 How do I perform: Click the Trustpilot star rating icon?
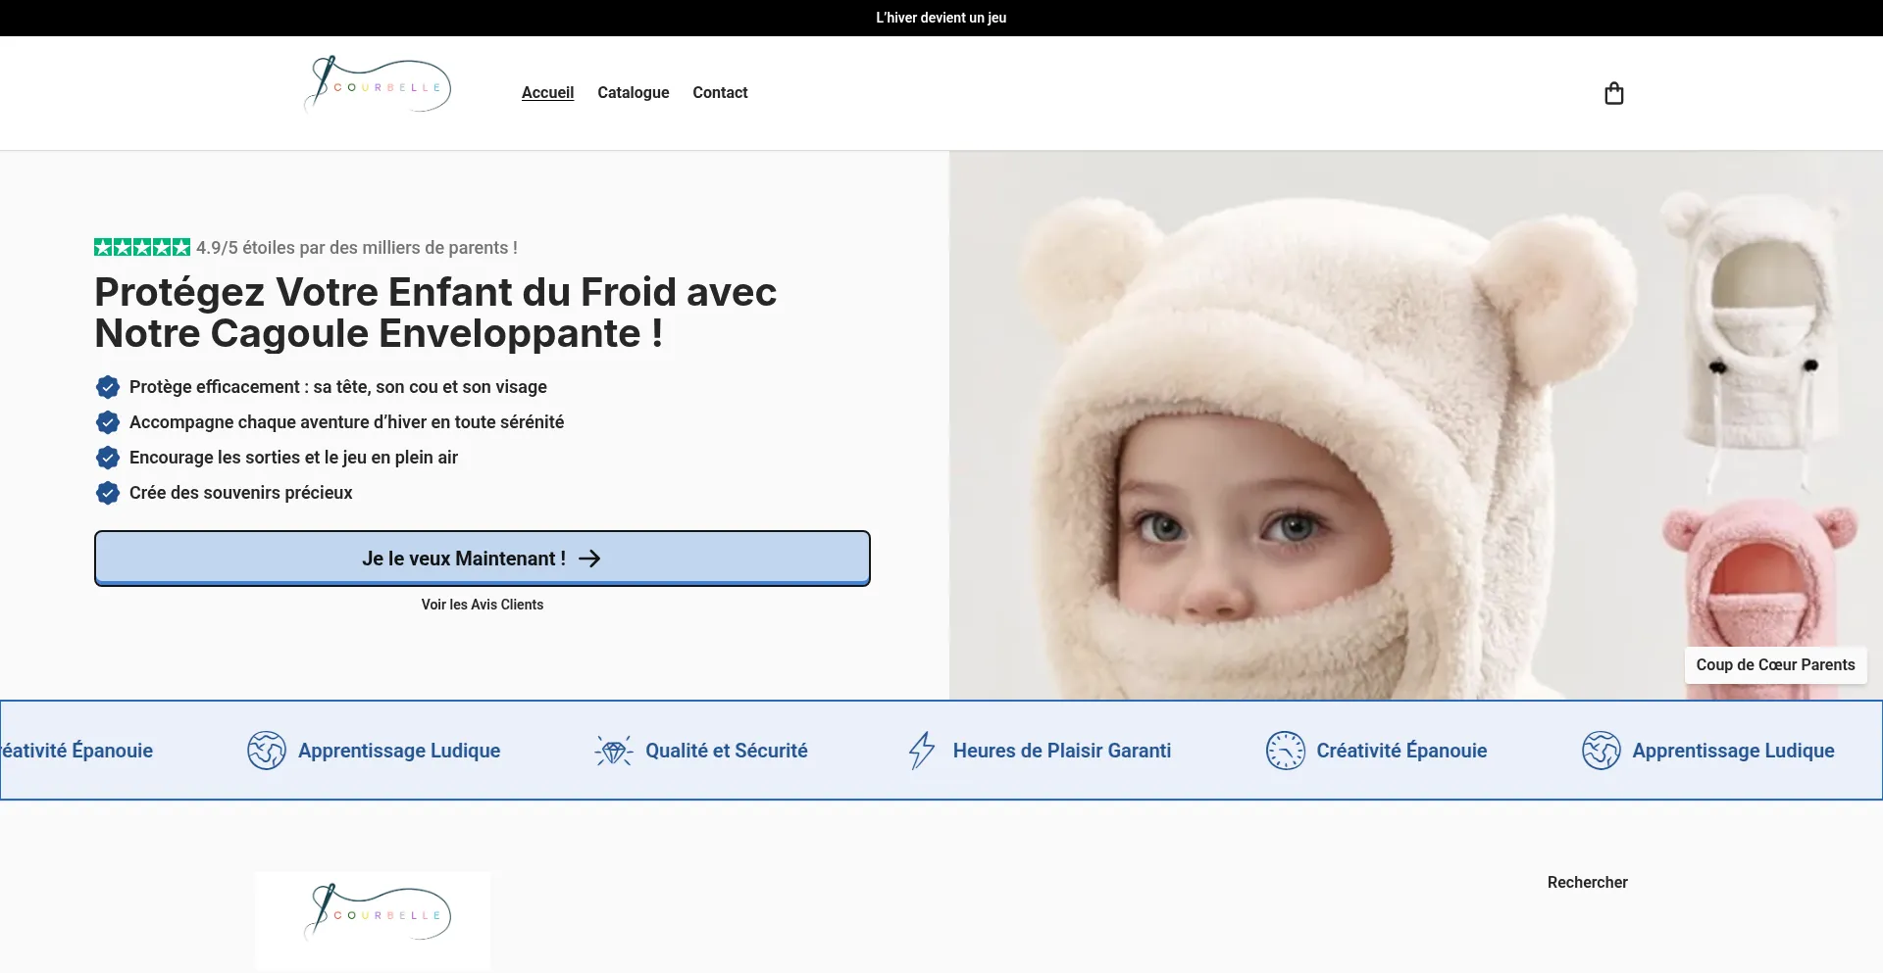click(140, 247)
